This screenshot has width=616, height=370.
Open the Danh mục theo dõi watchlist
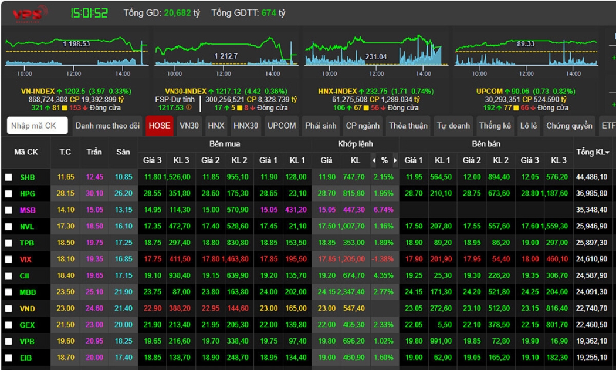coord(107,126)
